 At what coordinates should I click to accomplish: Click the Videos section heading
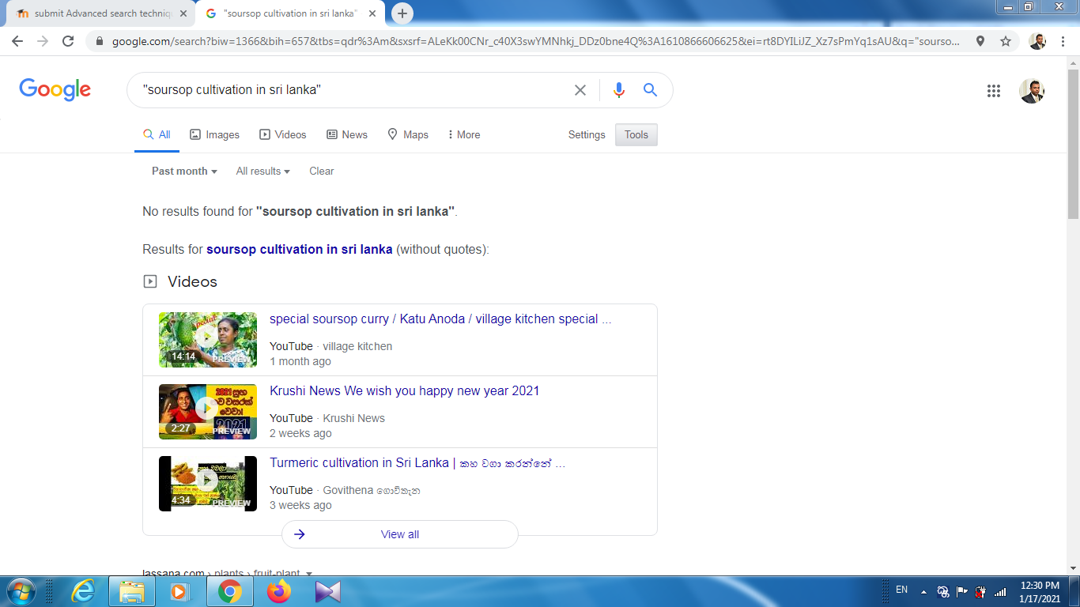pyautogui.click(x=192, y=282)
